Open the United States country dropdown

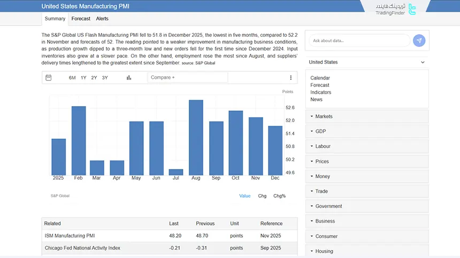coord(367,62)
